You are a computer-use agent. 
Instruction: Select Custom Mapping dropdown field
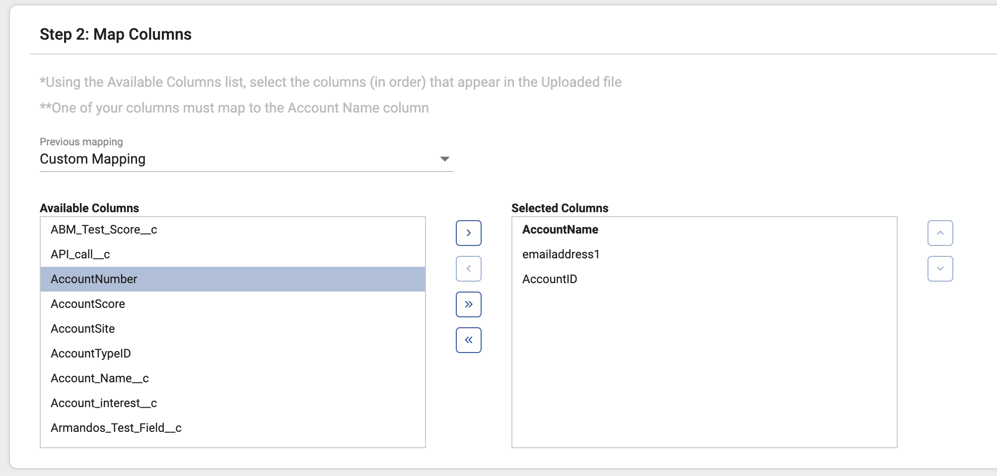(x=238, y=159)
